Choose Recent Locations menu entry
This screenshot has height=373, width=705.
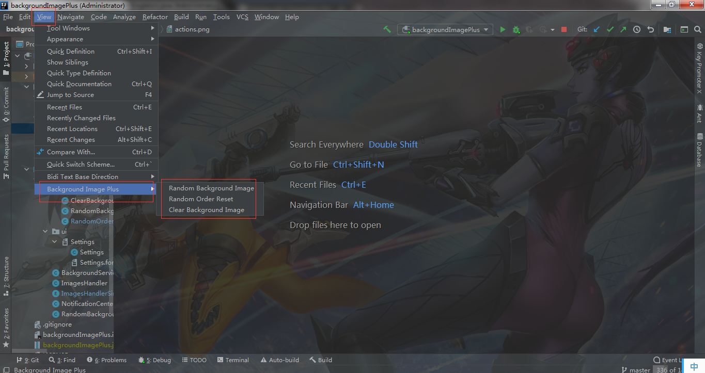point(96,129)
